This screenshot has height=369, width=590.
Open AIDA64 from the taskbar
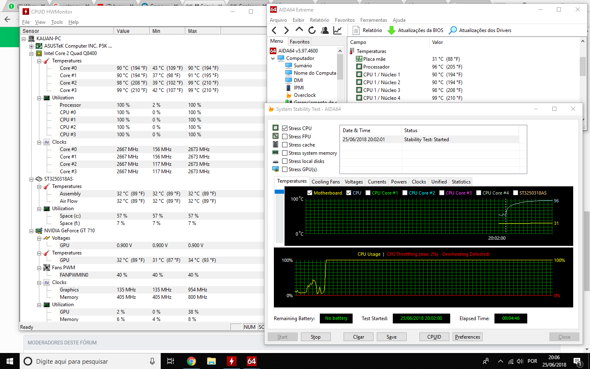[x=251, y=361]
